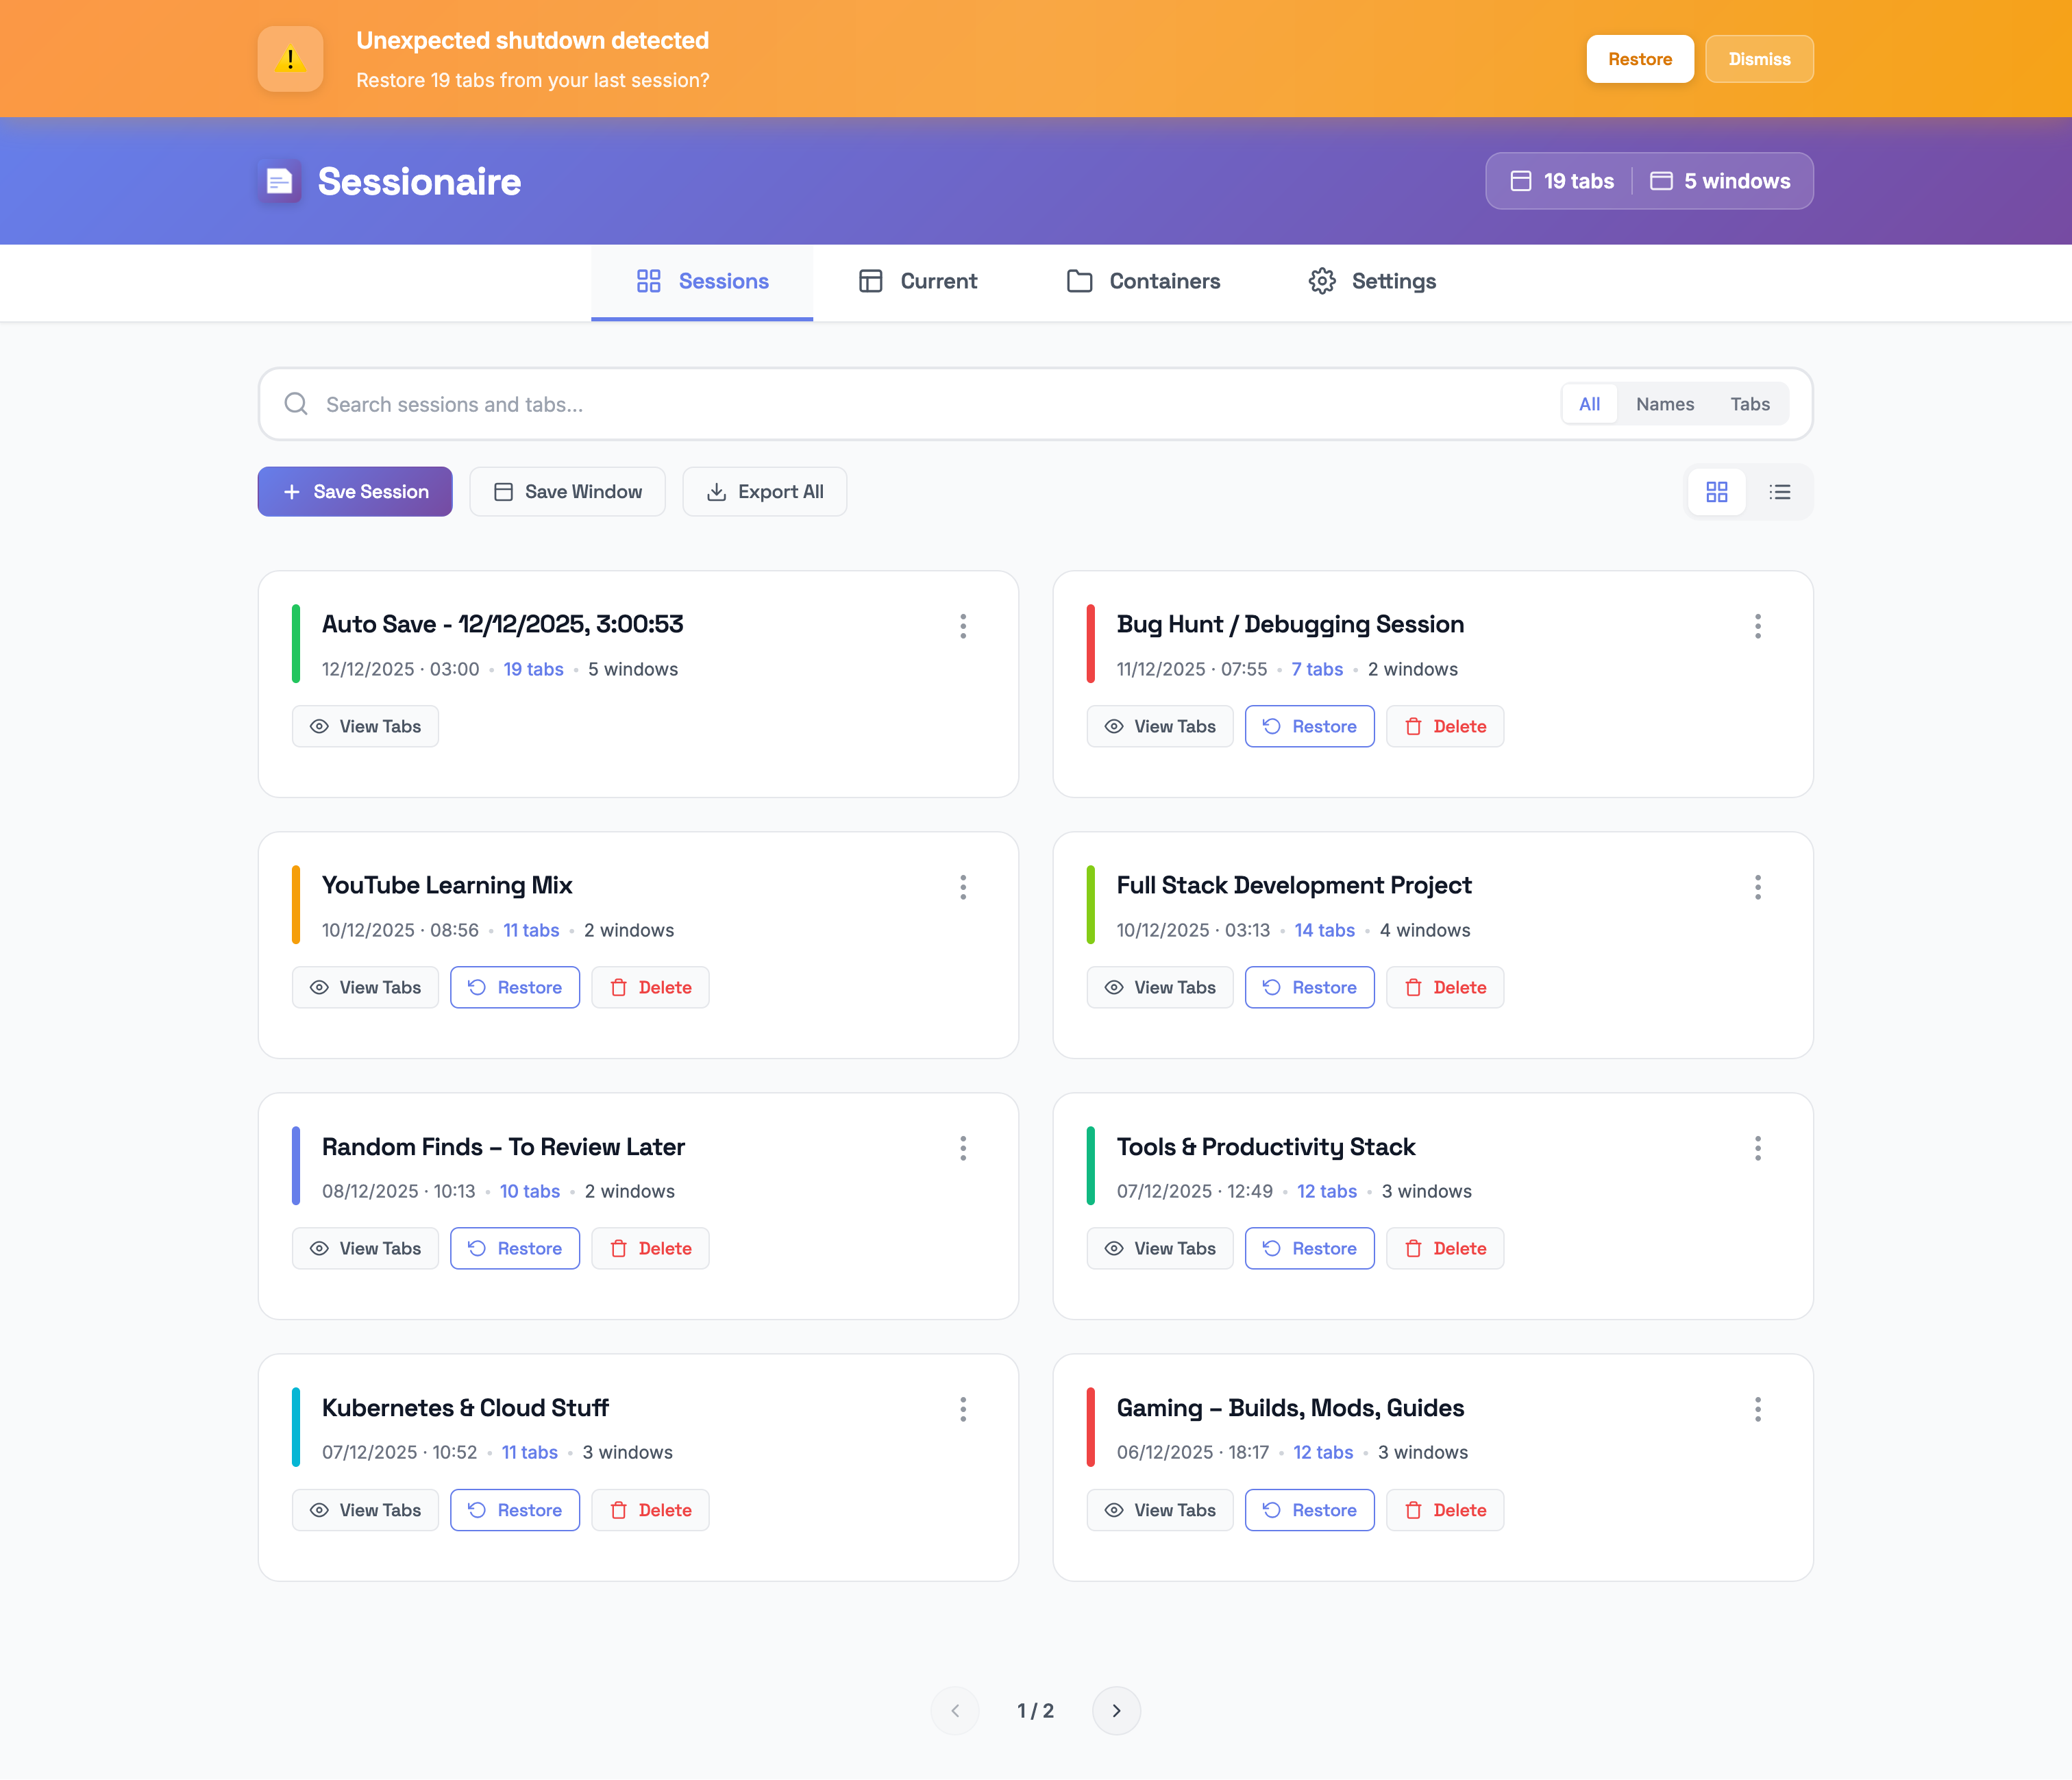The image size is (2072, 1780).
Task: Open the Containers tab
Action: coord(1143,281)
